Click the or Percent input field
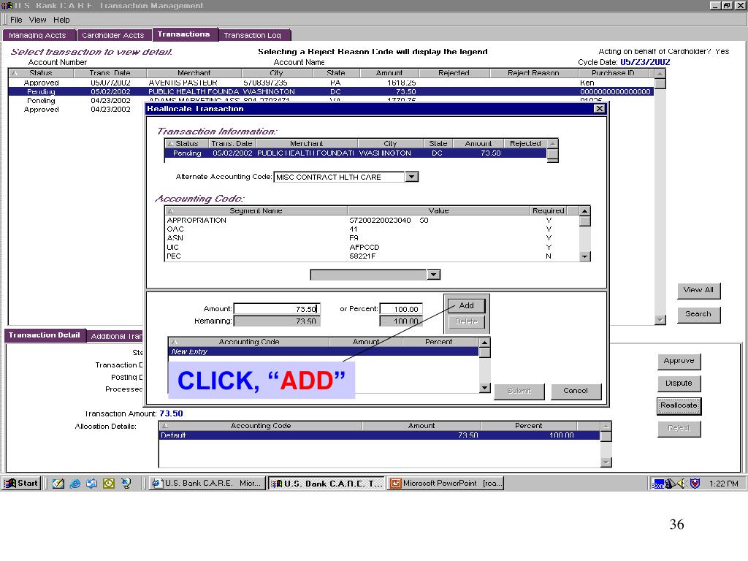Screen dimensions: 748x561 click(401, 309)
